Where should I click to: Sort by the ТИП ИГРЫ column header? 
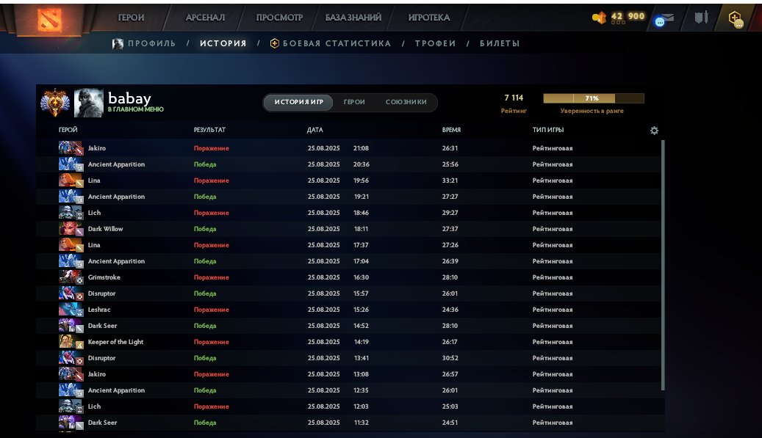(548, 130)
